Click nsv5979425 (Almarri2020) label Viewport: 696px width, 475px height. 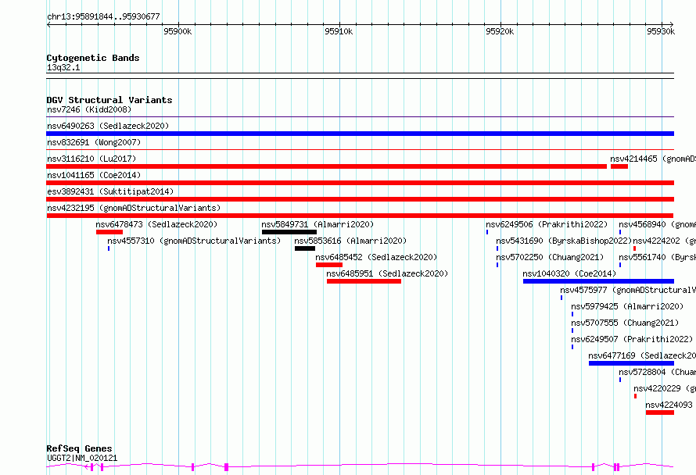[x=627, y=306]
